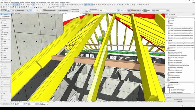Open the Файл menu
The height and width of the screenshot is (110, 195).
2,2
